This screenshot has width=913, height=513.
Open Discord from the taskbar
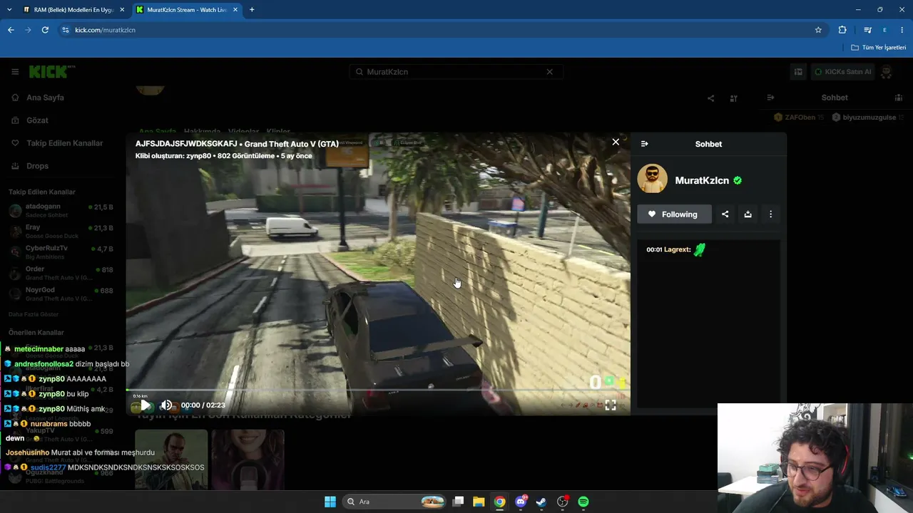tap(521, 502)
